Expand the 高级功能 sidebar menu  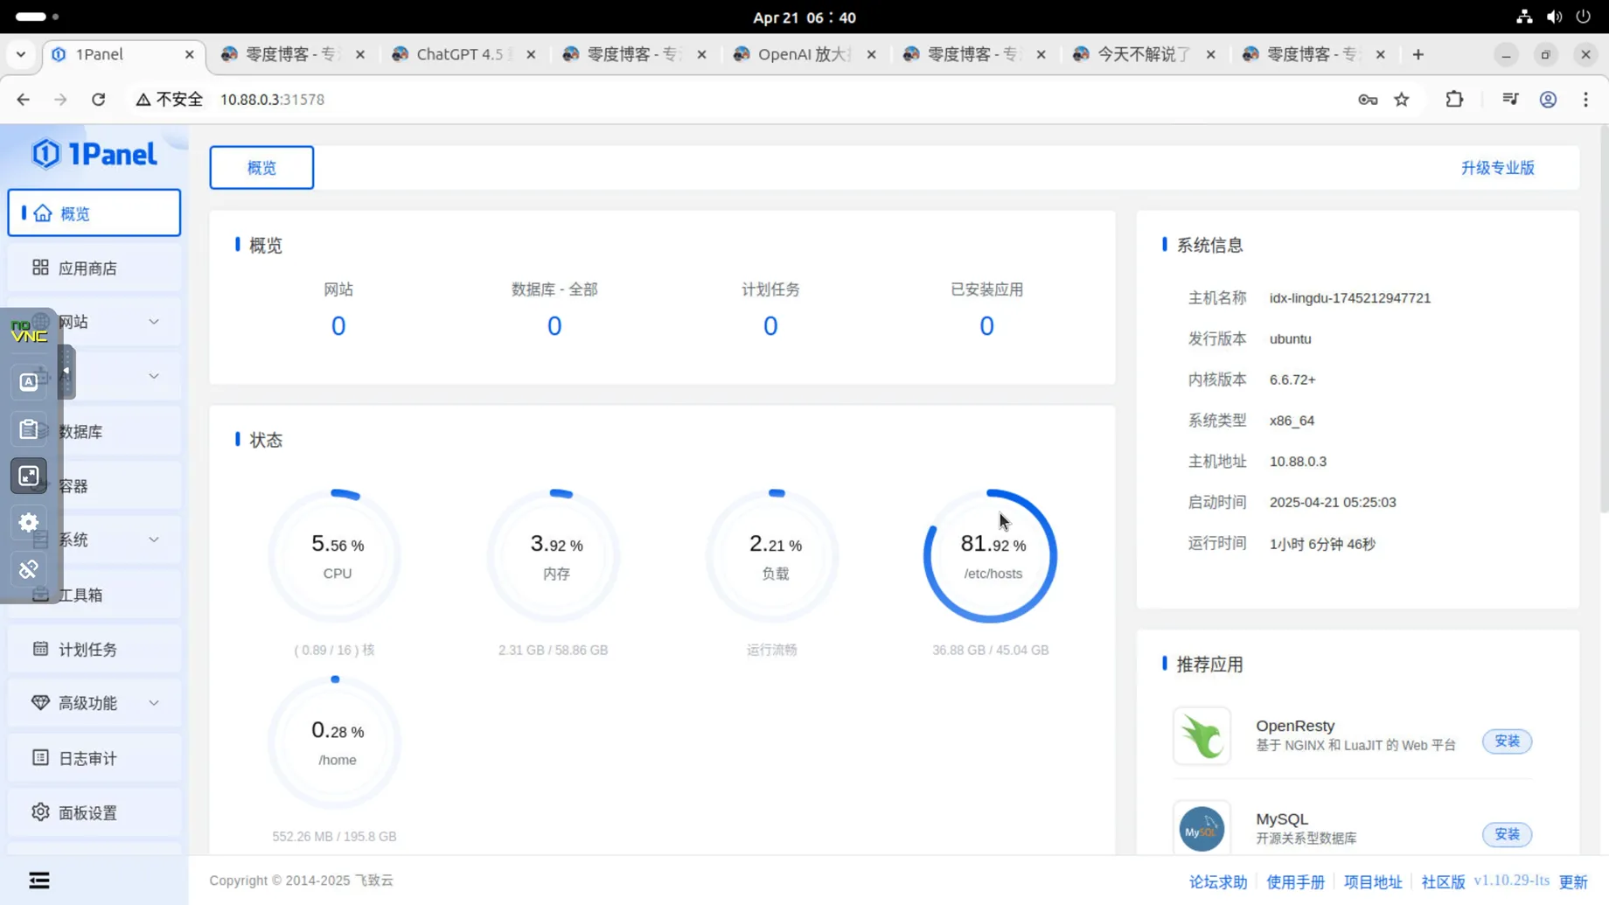coord(154,702)
